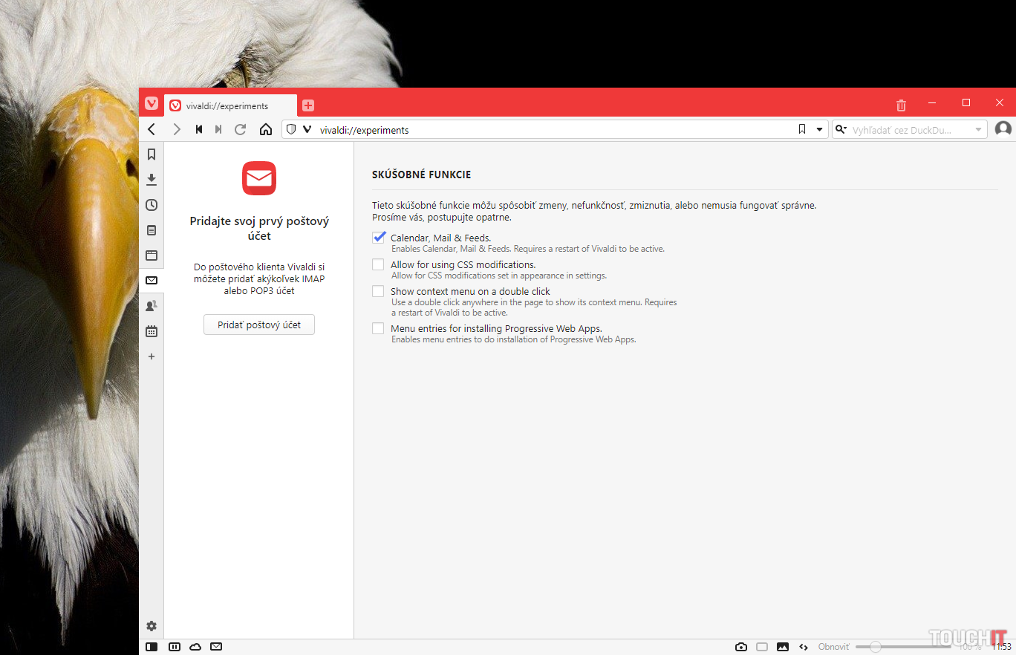
Task: Enable Show context menu on double click
Action: click(x=379, y=291)
